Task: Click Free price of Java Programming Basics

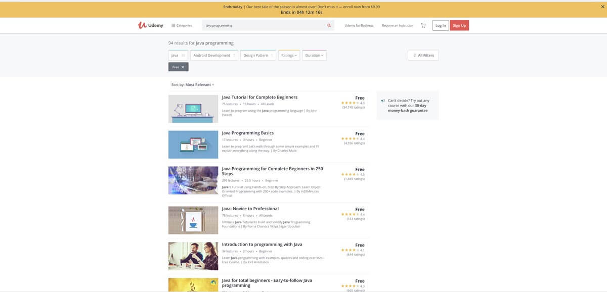Action: [x=360, y=134]
